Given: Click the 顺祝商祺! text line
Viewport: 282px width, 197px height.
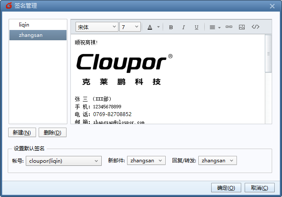Looking at the screenshot, I should (x=86, y=42).
